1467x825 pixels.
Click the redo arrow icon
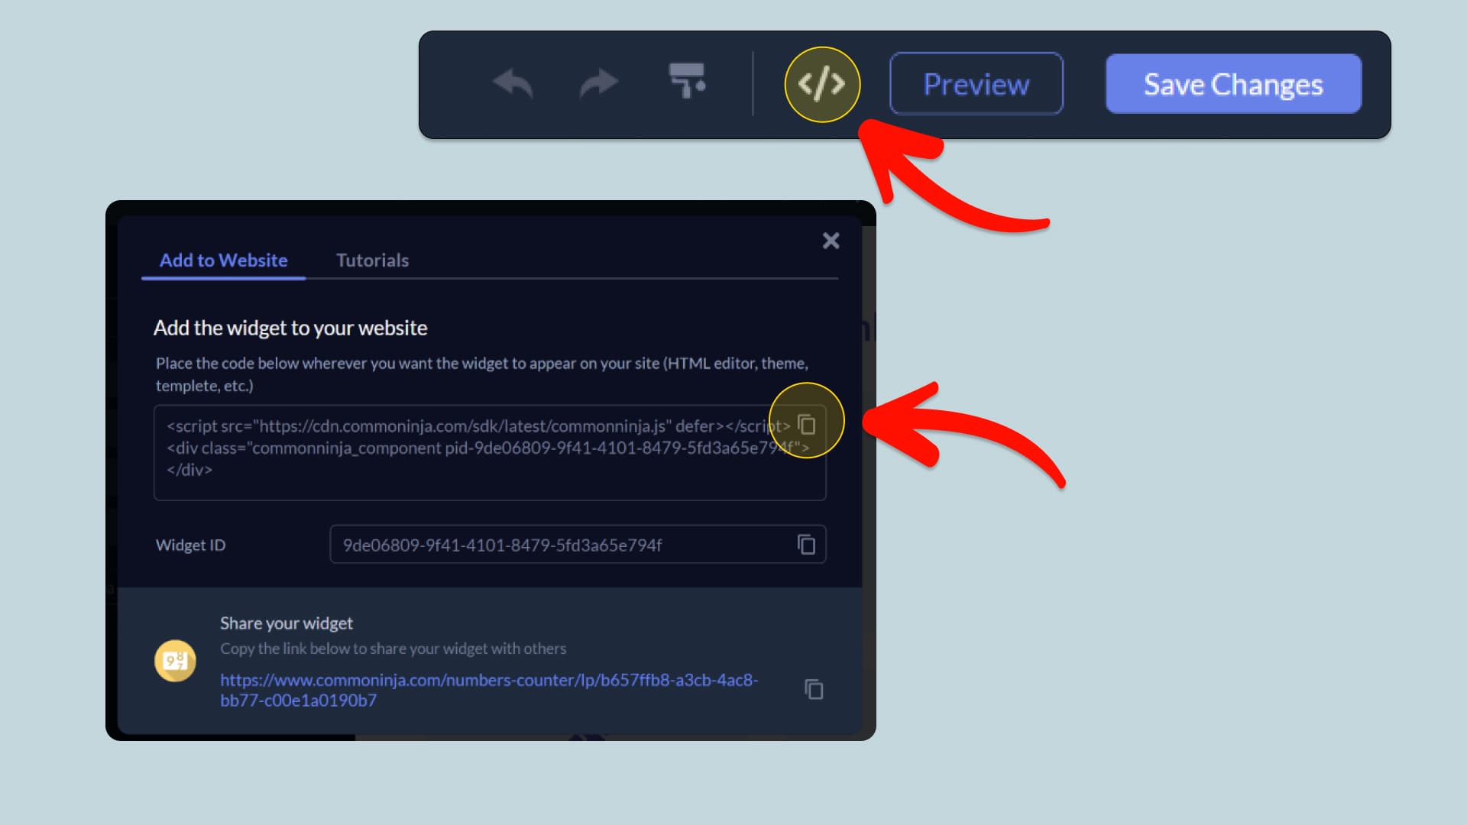[600, 82]
